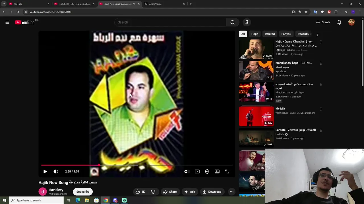This screenshot has width=364, height=204.
Task: Select the Recently uploaded chip
Action: (x=304, y=34)
